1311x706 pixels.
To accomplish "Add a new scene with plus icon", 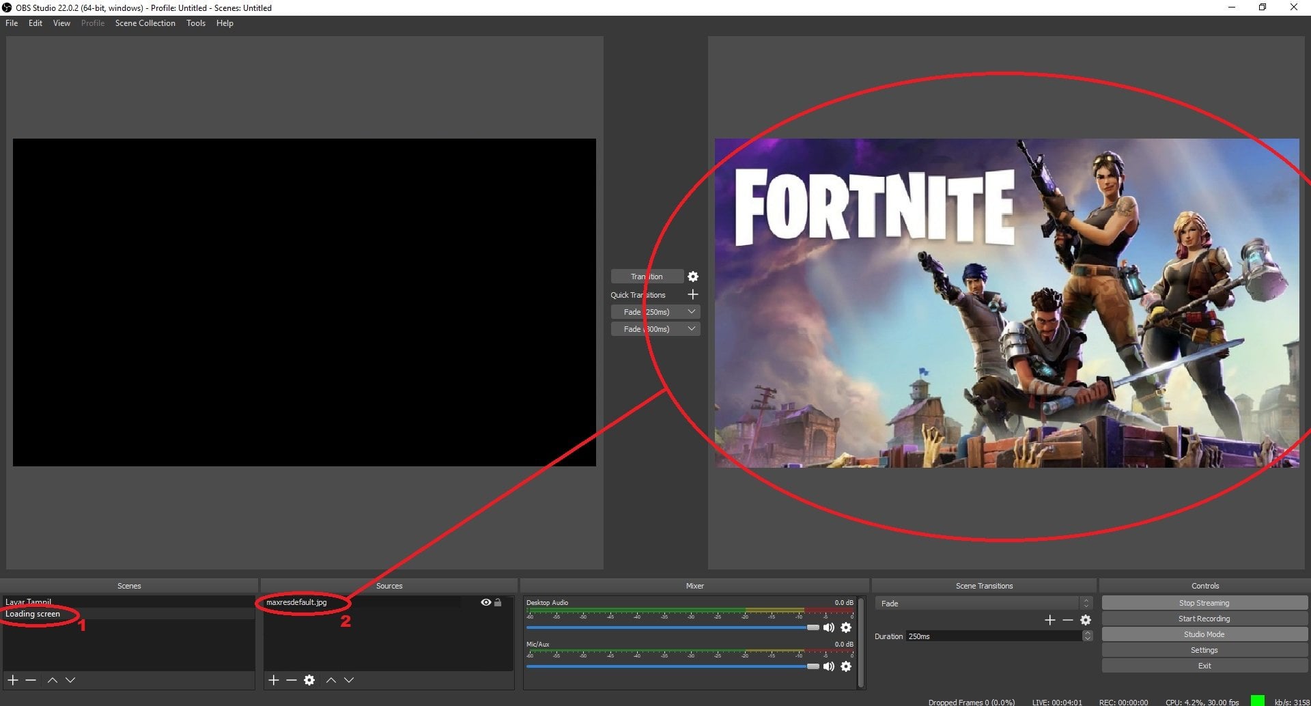I will pyautogui.click(x=12, y=680).
